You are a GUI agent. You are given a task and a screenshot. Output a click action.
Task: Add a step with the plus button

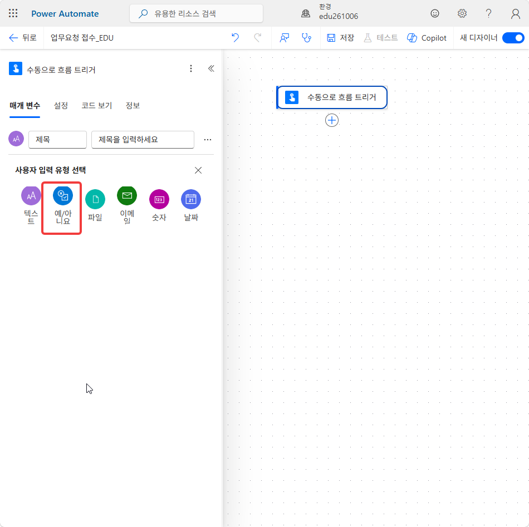pyautogui.click(x=332, y=120)
